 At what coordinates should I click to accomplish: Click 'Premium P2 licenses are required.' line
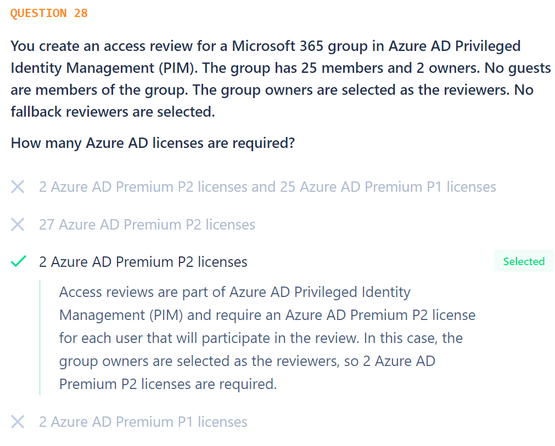click(x=168, y=384)
